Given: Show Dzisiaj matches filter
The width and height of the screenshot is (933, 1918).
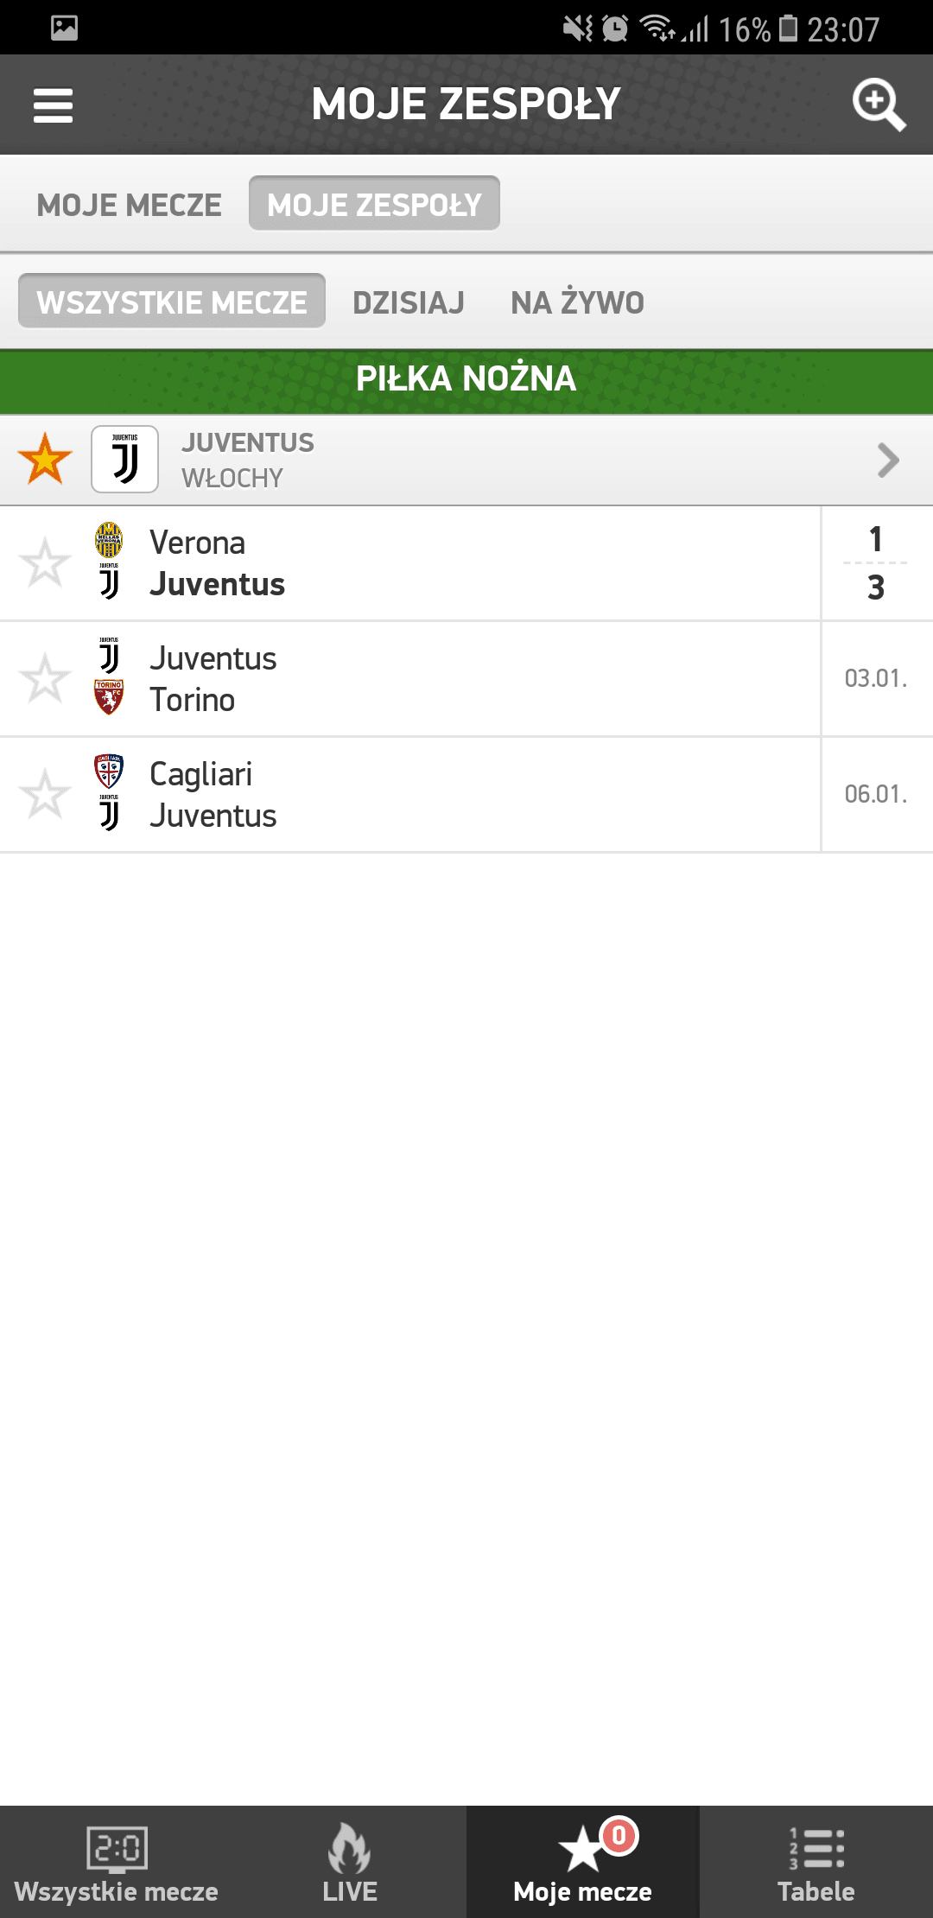Looking at the screenshot, I should [x=409, y=302].
